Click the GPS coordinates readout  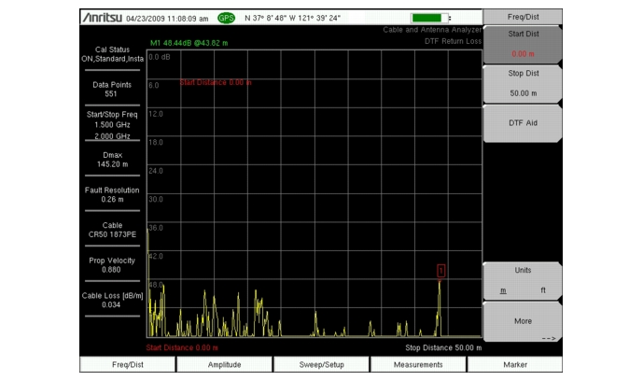(292, 18)
